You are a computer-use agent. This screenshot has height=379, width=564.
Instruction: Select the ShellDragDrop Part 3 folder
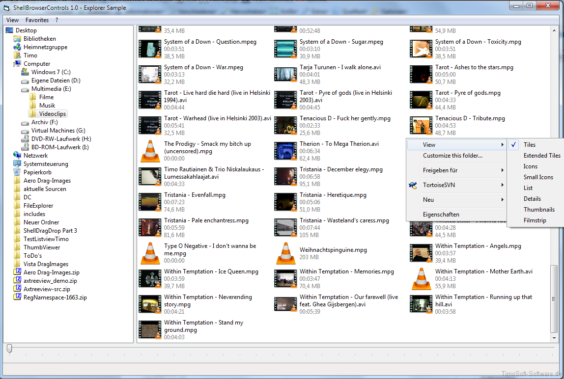pyautogui.click(x=50, y=230)
